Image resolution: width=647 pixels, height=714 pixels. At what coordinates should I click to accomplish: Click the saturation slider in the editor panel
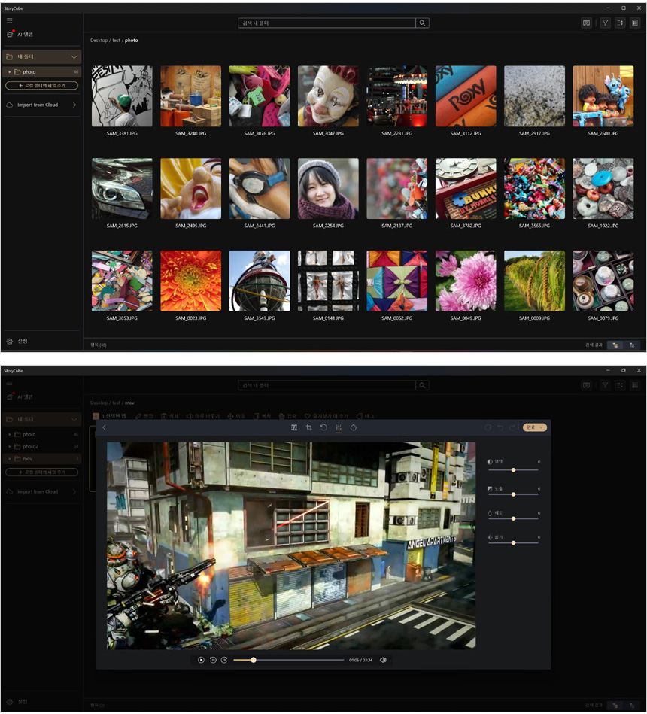pyautogui.click(x=513, y=518)
